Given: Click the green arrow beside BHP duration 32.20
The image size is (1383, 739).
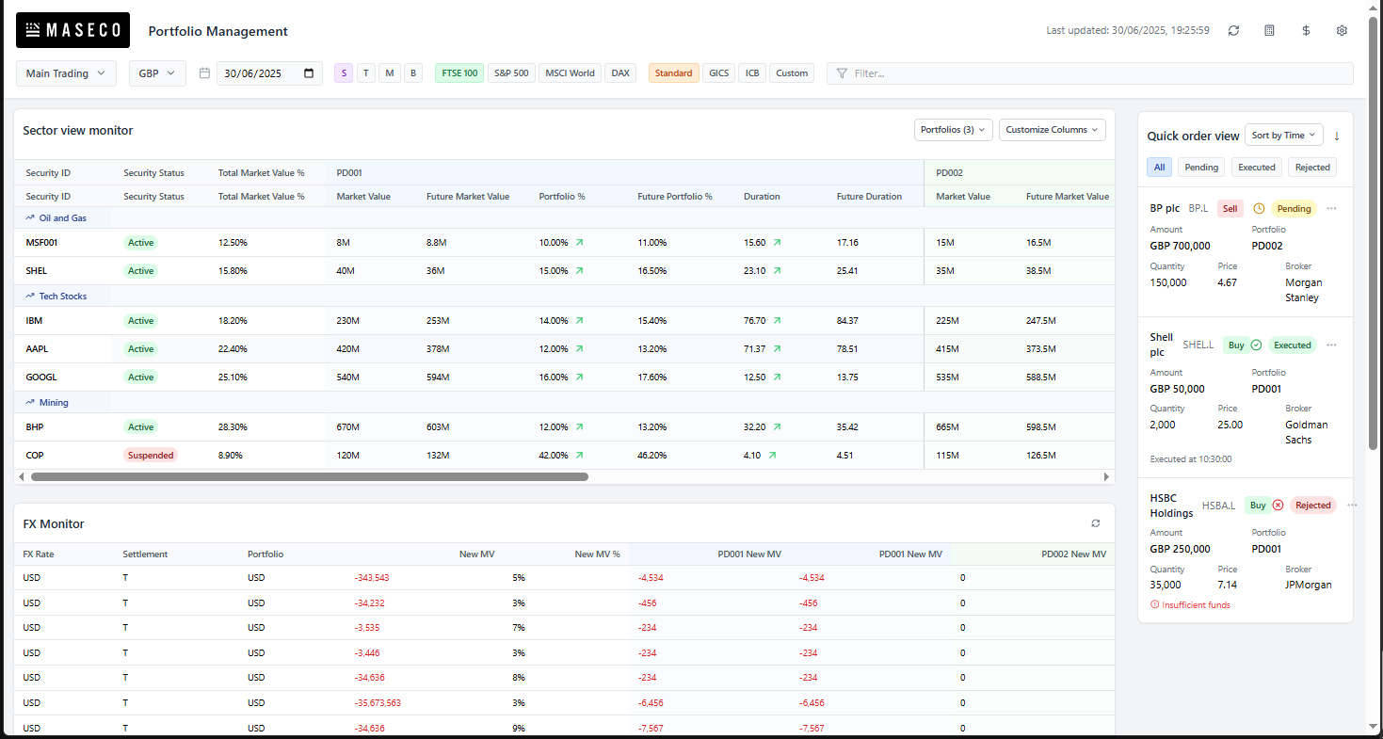Looking at the screenshot, I should [x=777, y=426].
